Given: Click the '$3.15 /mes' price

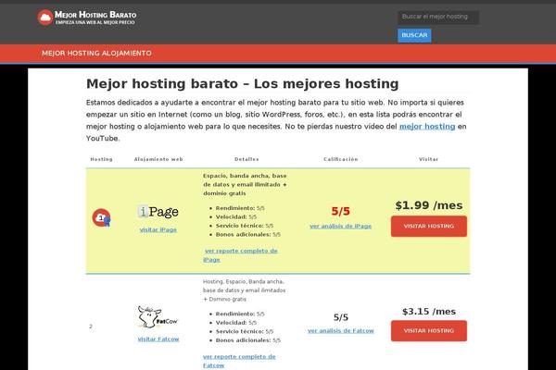Looking at the screenshot, I should pyautogui.click(x=429, y=312).
